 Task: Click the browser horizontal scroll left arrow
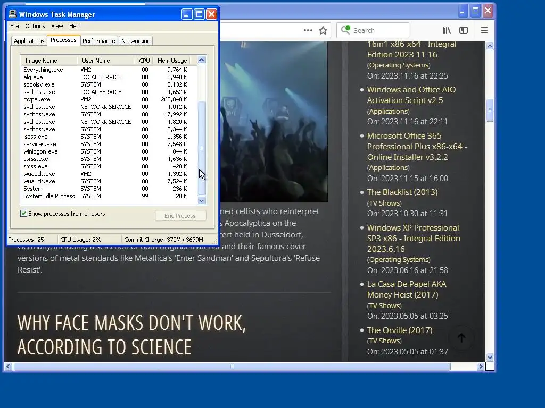[9, 367]
